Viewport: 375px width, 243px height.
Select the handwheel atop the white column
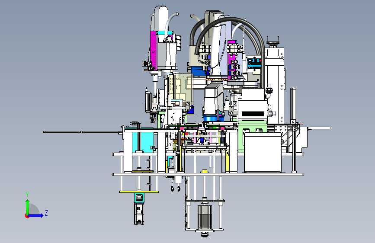click(x=273, y=42)
